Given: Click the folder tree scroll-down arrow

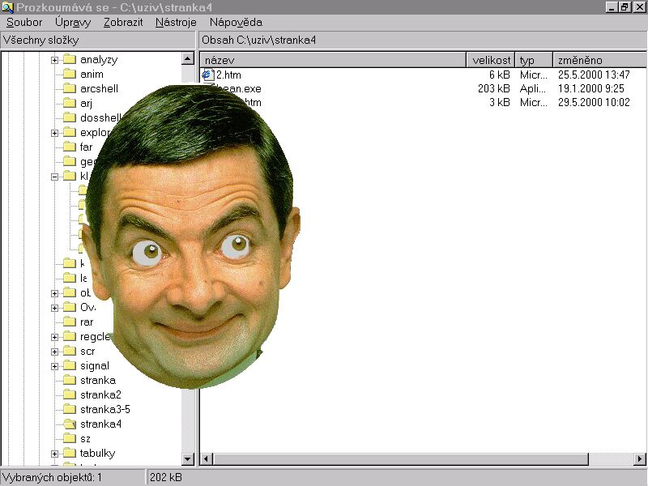Looking at the screenshot, I should click(188, 459).
